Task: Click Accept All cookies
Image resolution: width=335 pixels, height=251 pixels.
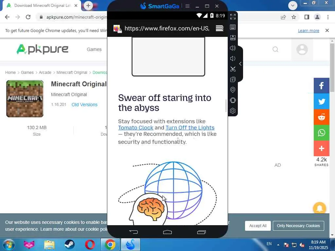Action: 258,226
